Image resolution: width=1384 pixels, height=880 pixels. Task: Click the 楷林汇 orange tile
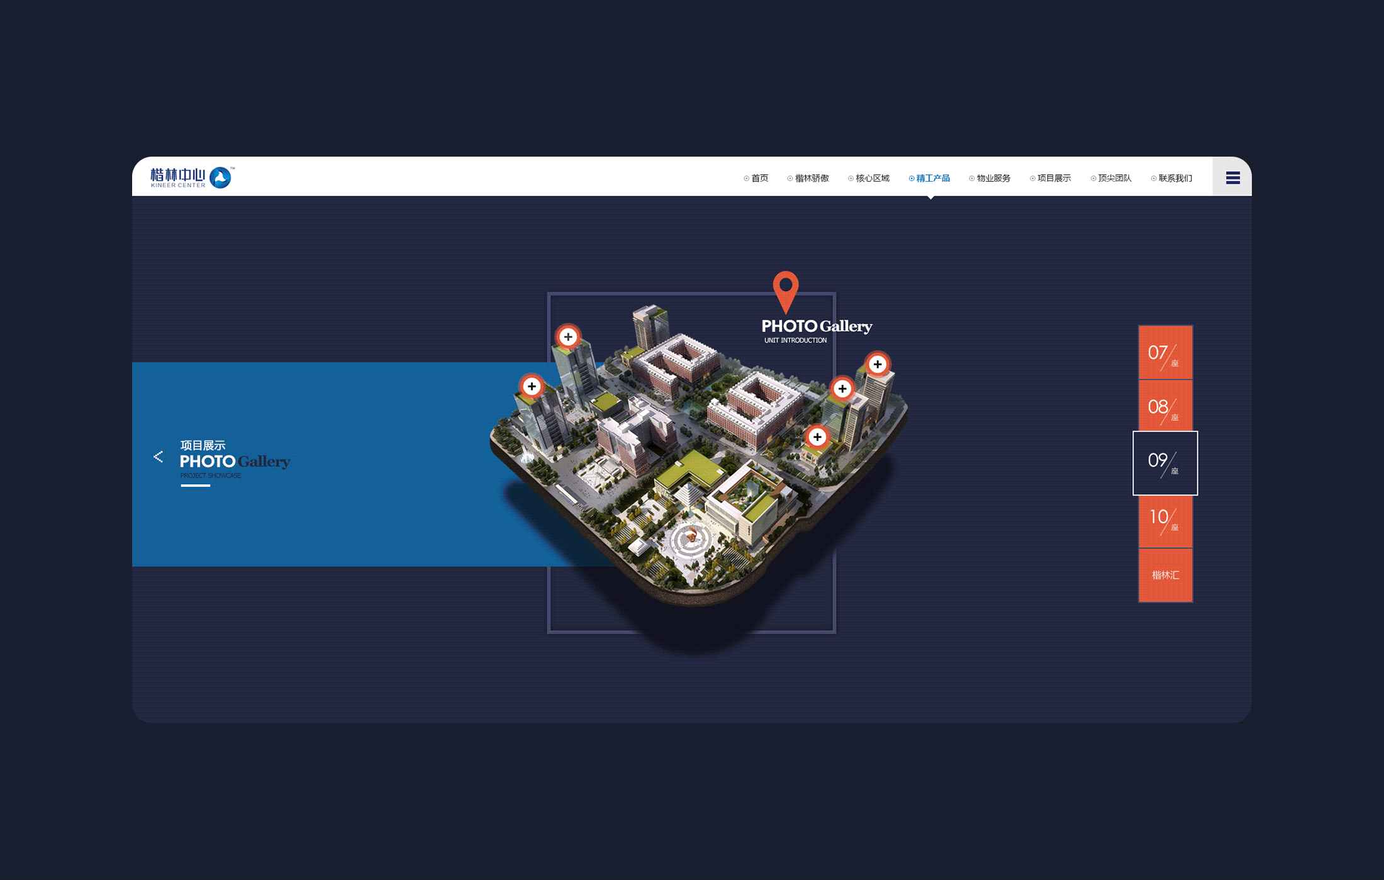pyautogui.click(x=1165, y=575)
